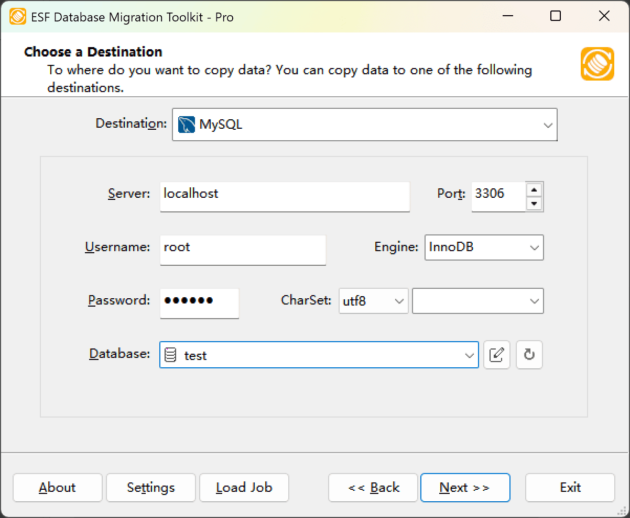Click the Server input field
This screenshot has width=630, height=518.
tap(285, 197)
